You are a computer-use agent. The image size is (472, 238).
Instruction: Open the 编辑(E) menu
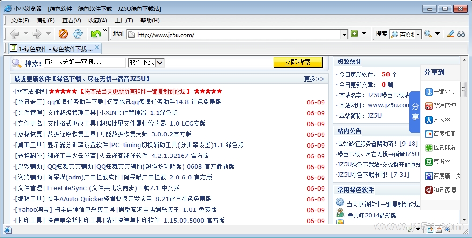point(45,21)
